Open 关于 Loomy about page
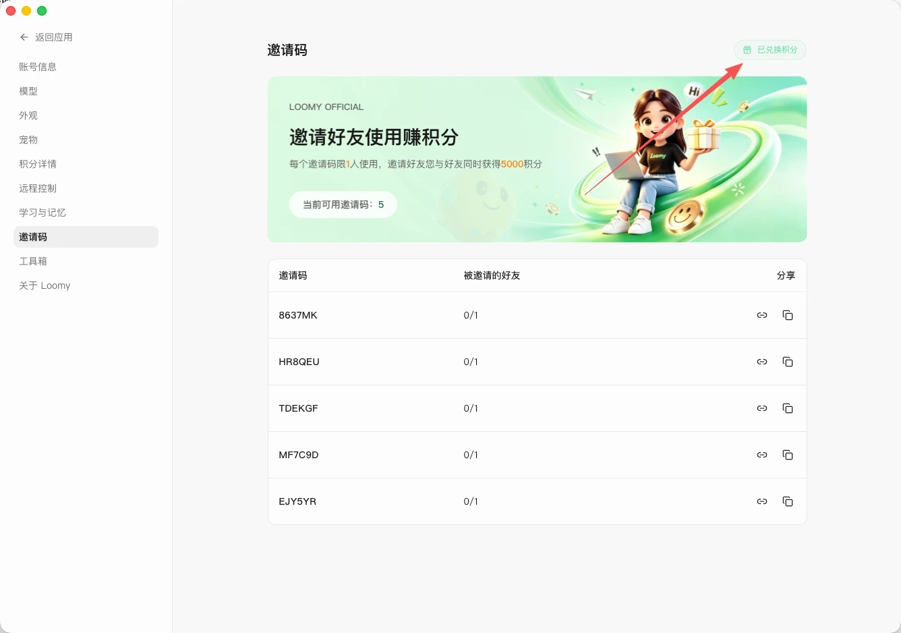 (86, 285)
